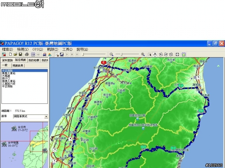Click the 572.5 km total distance value
The width and height of the screenshot is (225, 168).
coord(20,111)
